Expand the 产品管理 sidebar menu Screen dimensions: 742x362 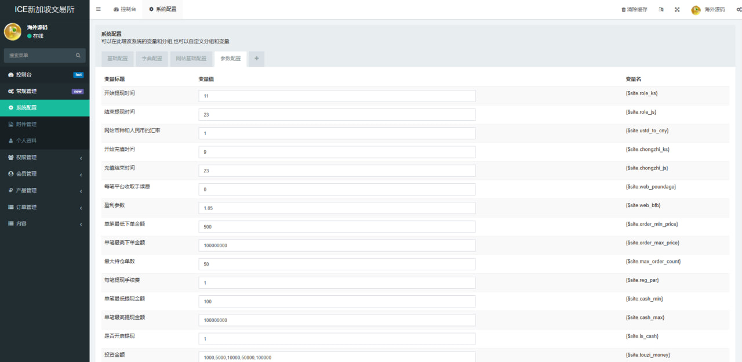coord(45,191)
